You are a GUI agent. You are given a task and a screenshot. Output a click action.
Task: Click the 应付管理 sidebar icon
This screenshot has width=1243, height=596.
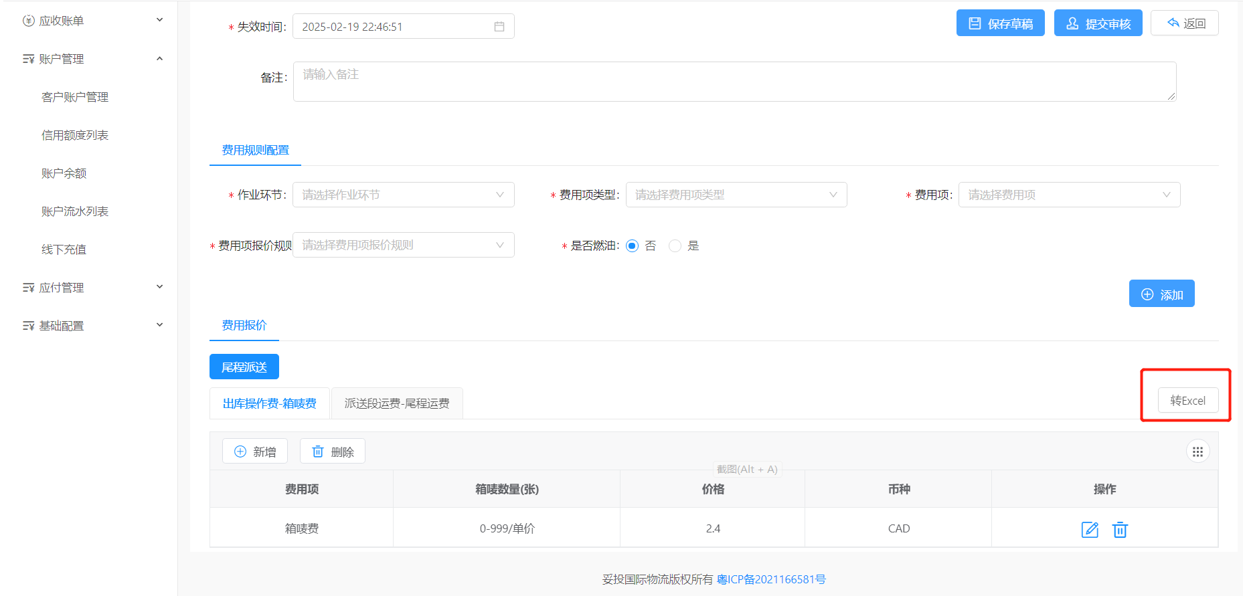(28, 288)
